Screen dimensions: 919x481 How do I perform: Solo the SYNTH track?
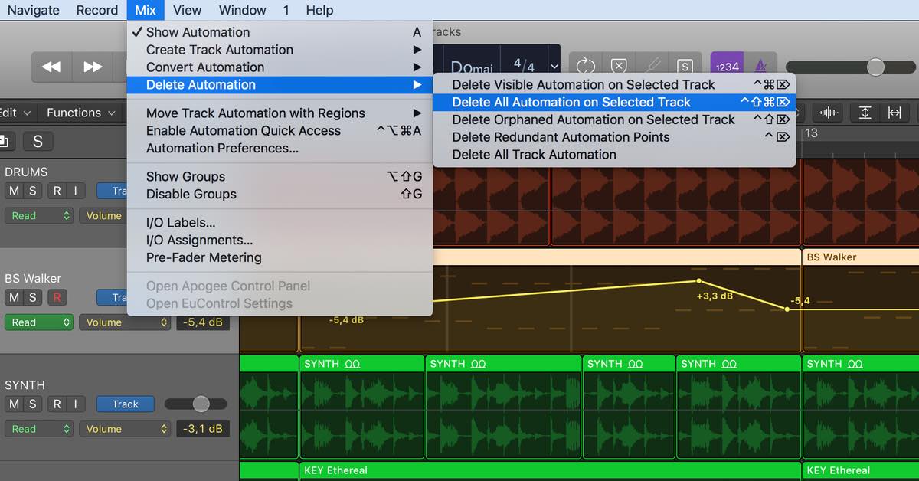(32, 404)
